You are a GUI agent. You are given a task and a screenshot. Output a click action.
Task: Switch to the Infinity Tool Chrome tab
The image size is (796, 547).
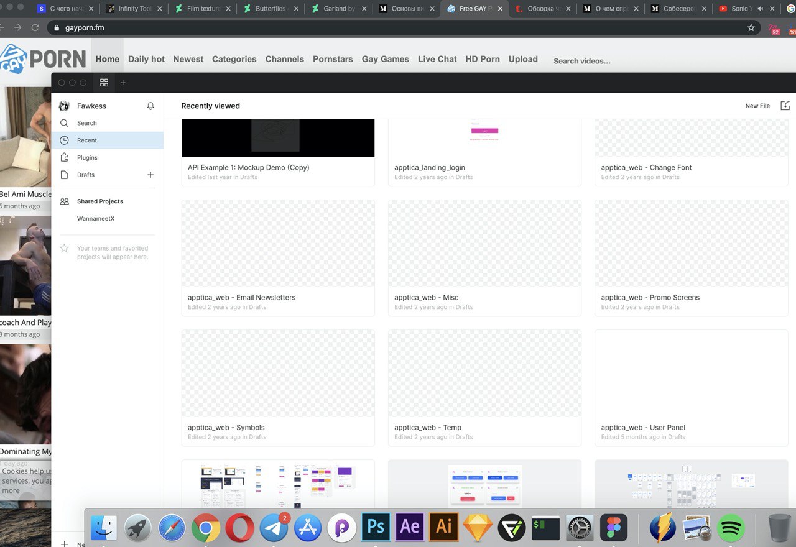[x=134, y=9]
